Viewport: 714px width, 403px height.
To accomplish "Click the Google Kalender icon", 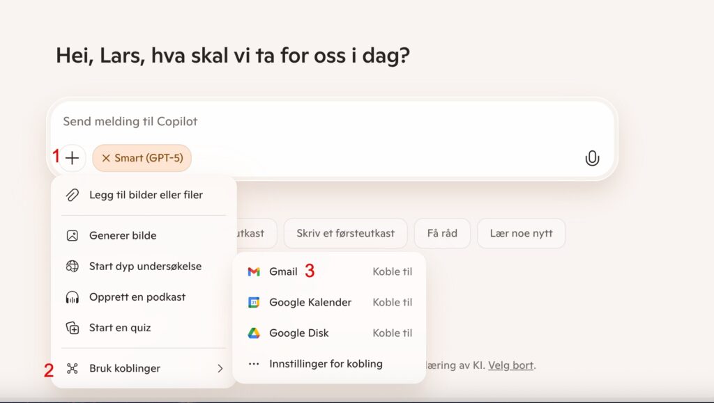I will click(x=254, y=302).
